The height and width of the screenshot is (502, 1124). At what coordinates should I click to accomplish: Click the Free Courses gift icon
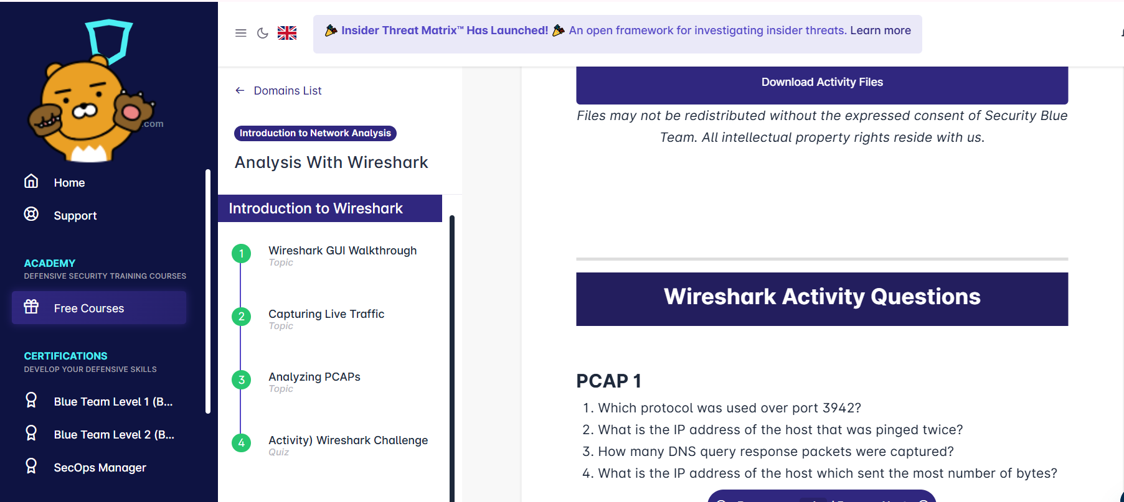pyautogui.click(x=31, y=307)
